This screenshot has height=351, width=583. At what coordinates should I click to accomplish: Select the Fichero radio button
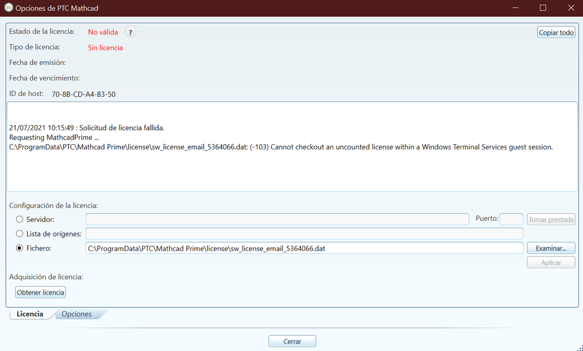click(x=19, y=248)
